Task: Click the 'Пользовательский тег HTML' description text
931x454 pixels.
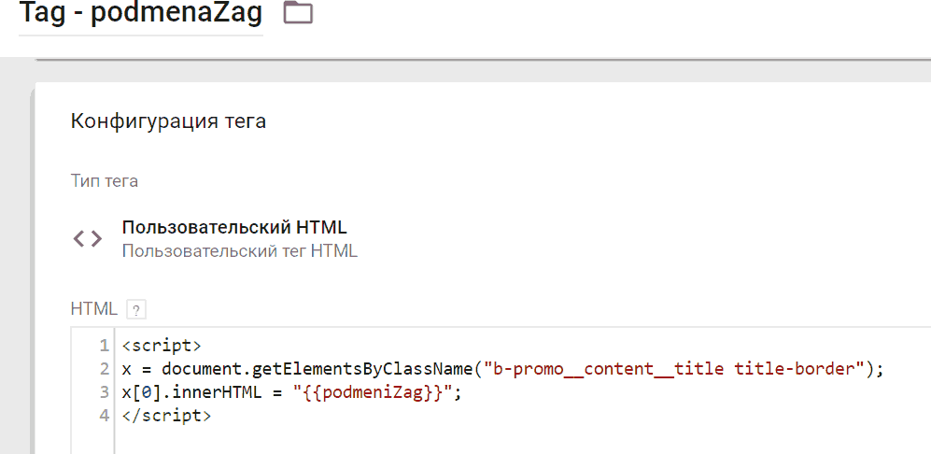Action: click(x=240, y=250)
